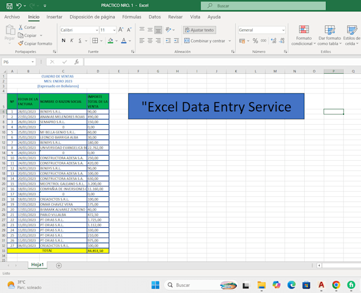This screenshot has width=361, height=293.
Task: Expand the Calibri font name dropdown
Action: click(97, 30)
